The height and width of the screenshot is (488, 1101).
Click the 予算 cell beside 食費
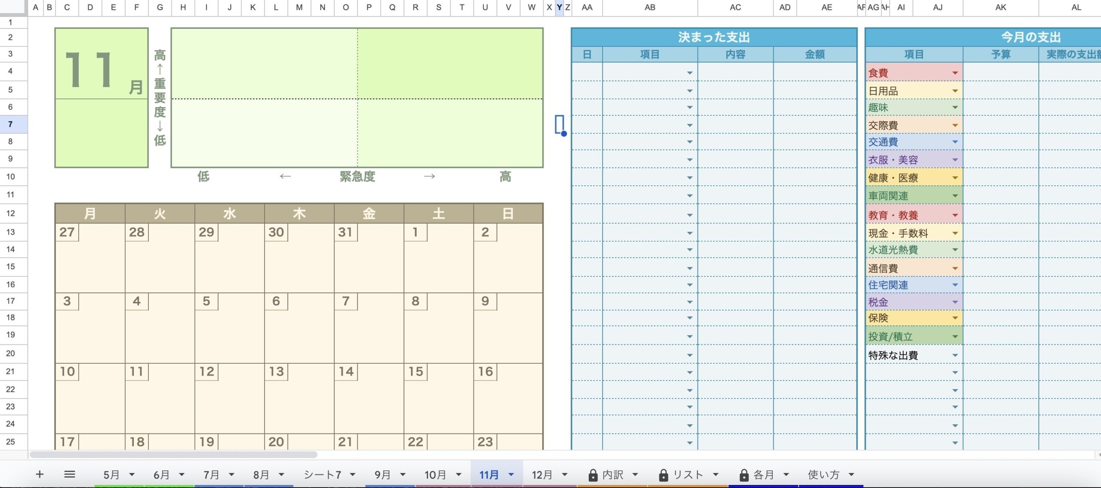click(1000, 73)
